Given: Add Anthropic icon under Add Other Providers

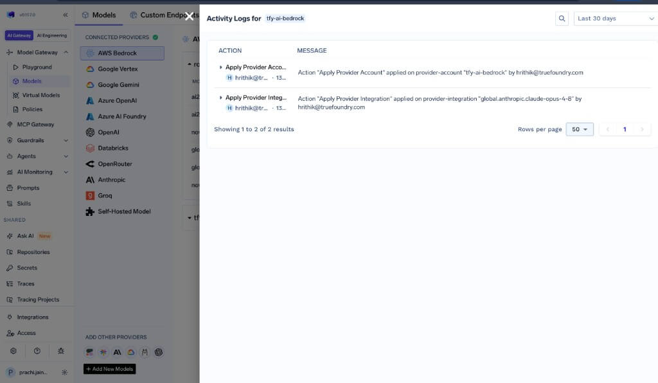Looking at the screenshot, I should click(117, 352).
